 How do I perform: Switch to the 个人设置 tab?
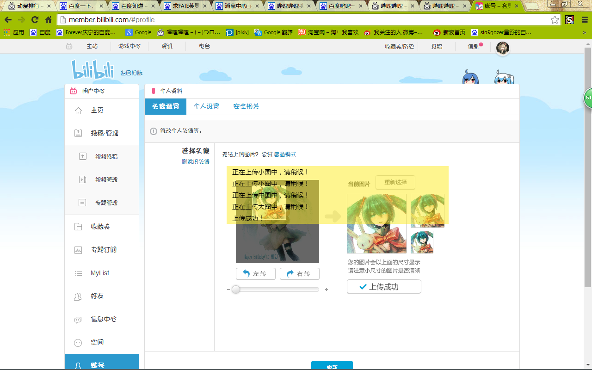pyautogui.click(x=206, y=106)
